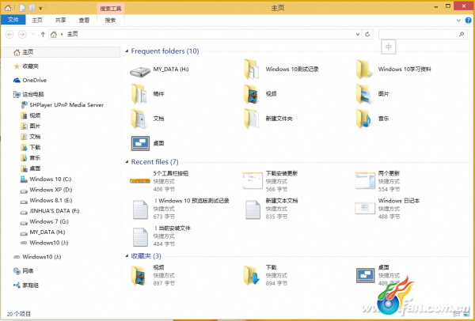Screen dimensions: 475x321
Task: Click the Frequent folders (10) group header
Action: click(165, 51)
